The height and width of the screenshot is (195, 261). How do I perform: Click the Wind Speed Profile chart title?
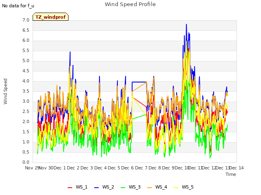[130, 4]
